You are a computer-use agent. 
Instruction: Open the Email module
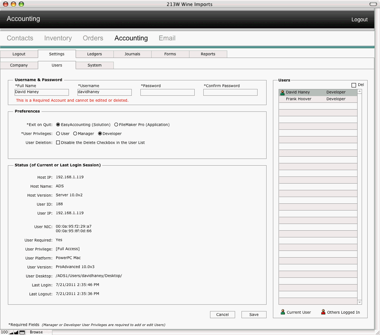click(167, 38)
